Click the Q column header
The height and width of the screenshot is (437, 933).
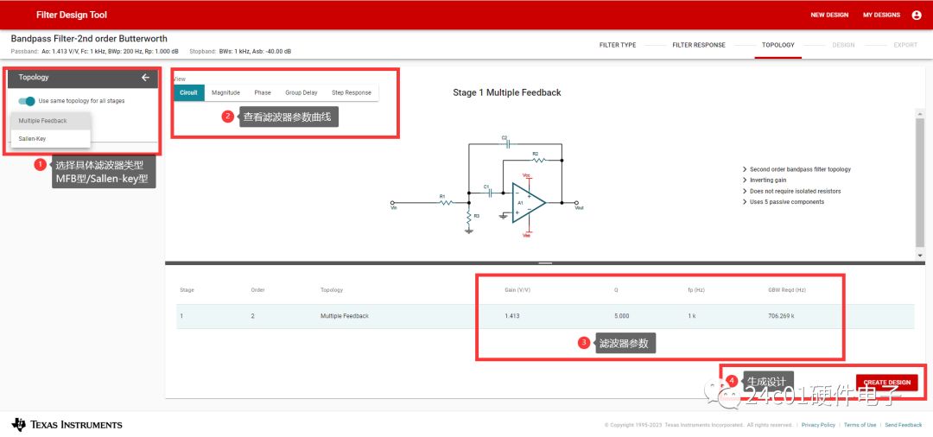pyautogui.click(x=616, y=290)
